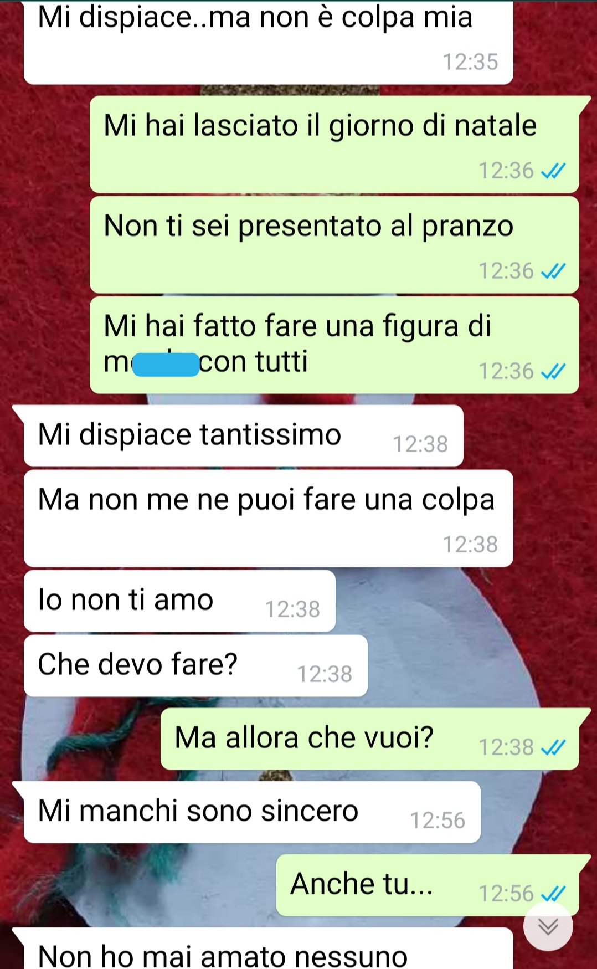Tap read receipt ticks on 'Anche tu...'
597x969 pixels.
(553, 894)
